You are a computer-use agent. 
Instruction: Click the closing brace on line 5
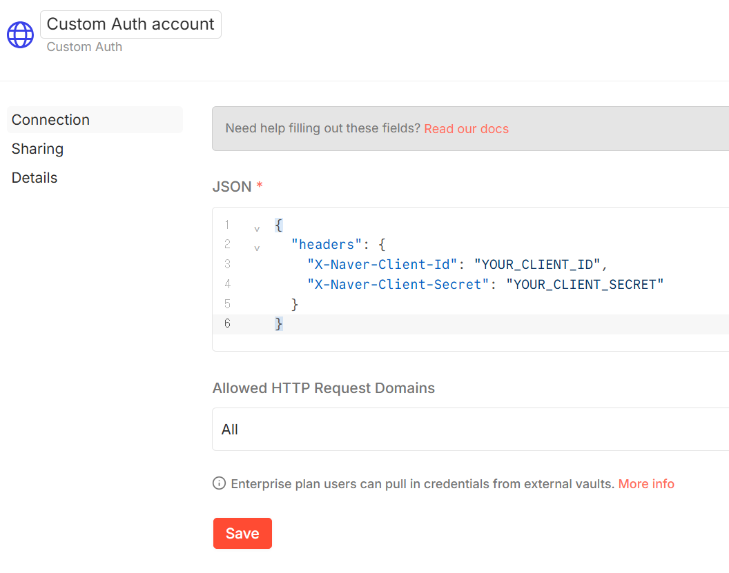tap(295, 303)
